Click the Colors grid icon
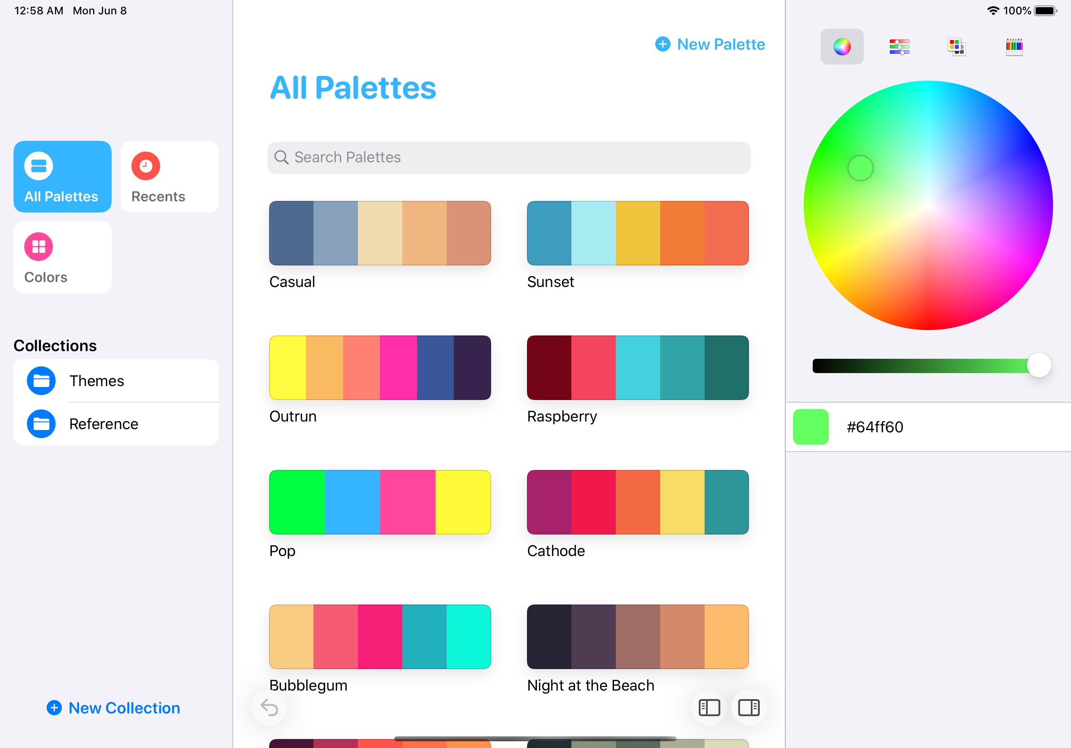Image resolution: width=1071 pixels, height=748 pixels. pyautogui.click(x=38, y=246)
